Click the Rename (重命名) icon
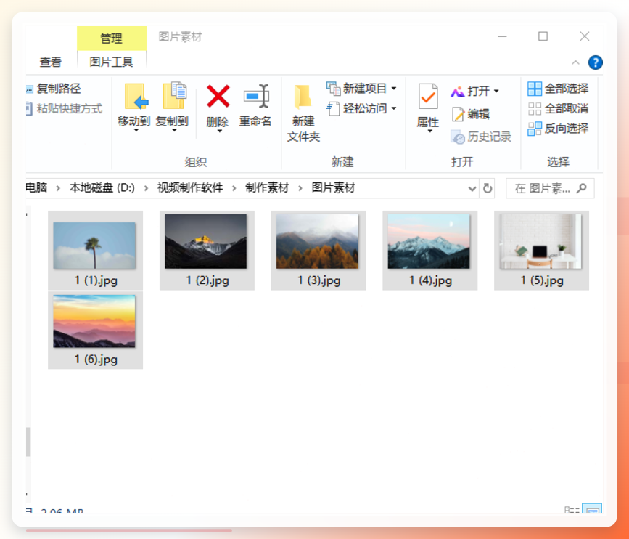This screenshot has height=539, width=629. pyautogui.click(x=256, y=96)
